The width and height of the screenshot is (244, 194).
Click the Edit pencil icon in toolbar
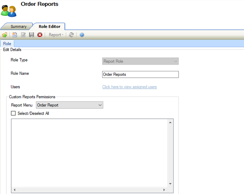tap(23, 35)
